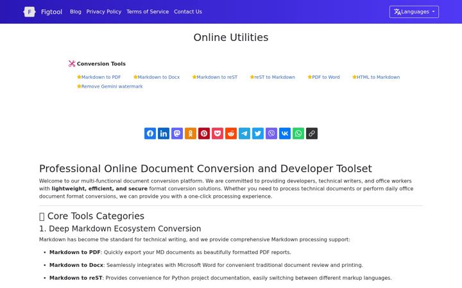The image size is (462, 288).
Task: Share page on Telegram
Action: tap(244, 133)
